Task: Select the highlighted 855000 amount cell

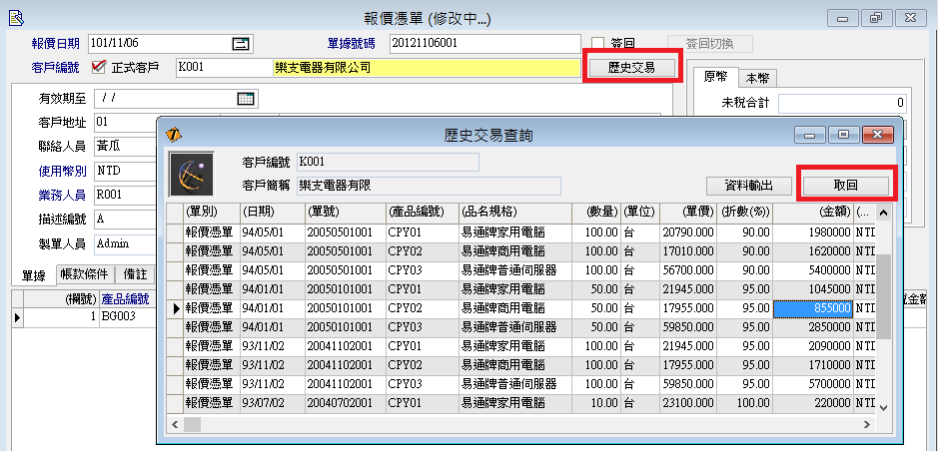Action: click(812, 309)
